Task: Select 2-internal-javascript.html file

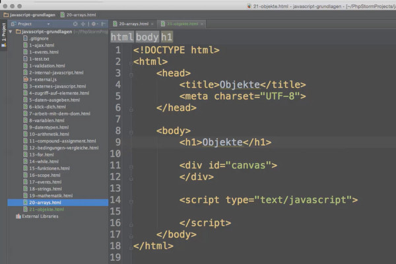Action: click(56, 73)
